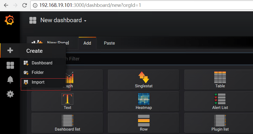Add a Row panel
This screenshot has width=253, height=134.
144,123
